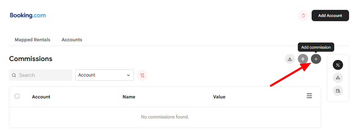The width and height of the screenshot is (354, 134).
Task: Sort by the Name column header
Action: [129, 97]
